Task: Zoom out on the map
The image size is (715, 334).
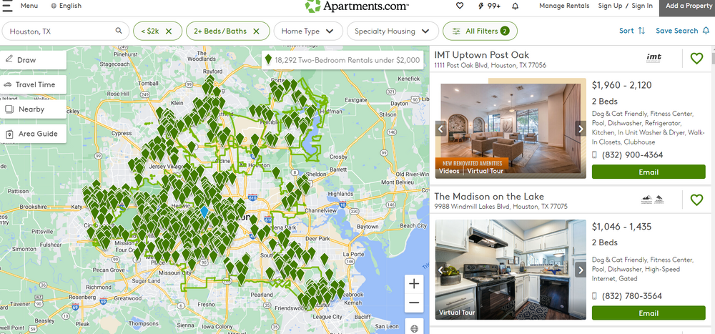Action: pos(414,303)
